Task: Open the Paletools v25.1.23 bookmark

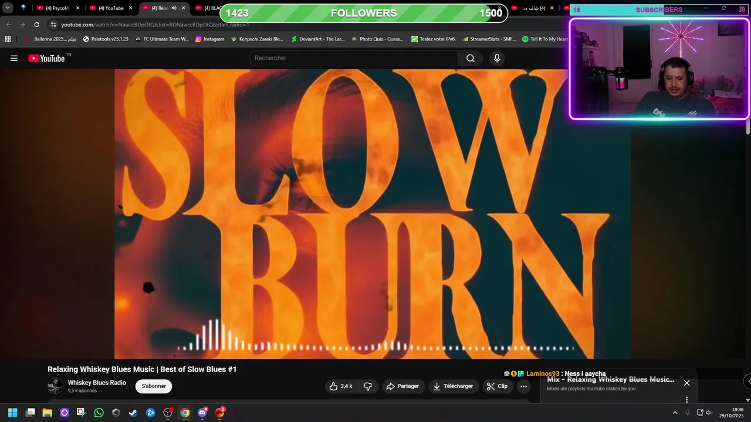Action: (x=106, y=39)
